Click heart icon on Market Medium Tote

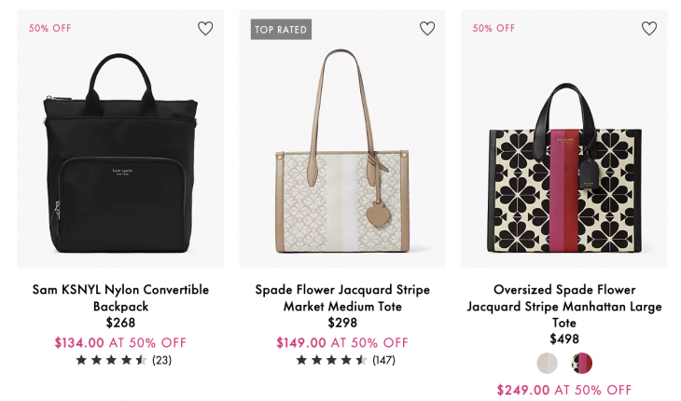coord(427,29)
